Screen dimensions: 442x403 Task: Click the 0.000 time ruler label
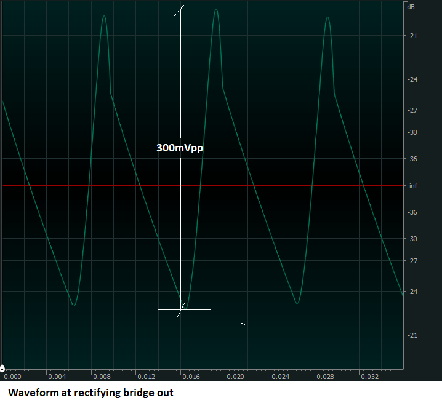13,377
